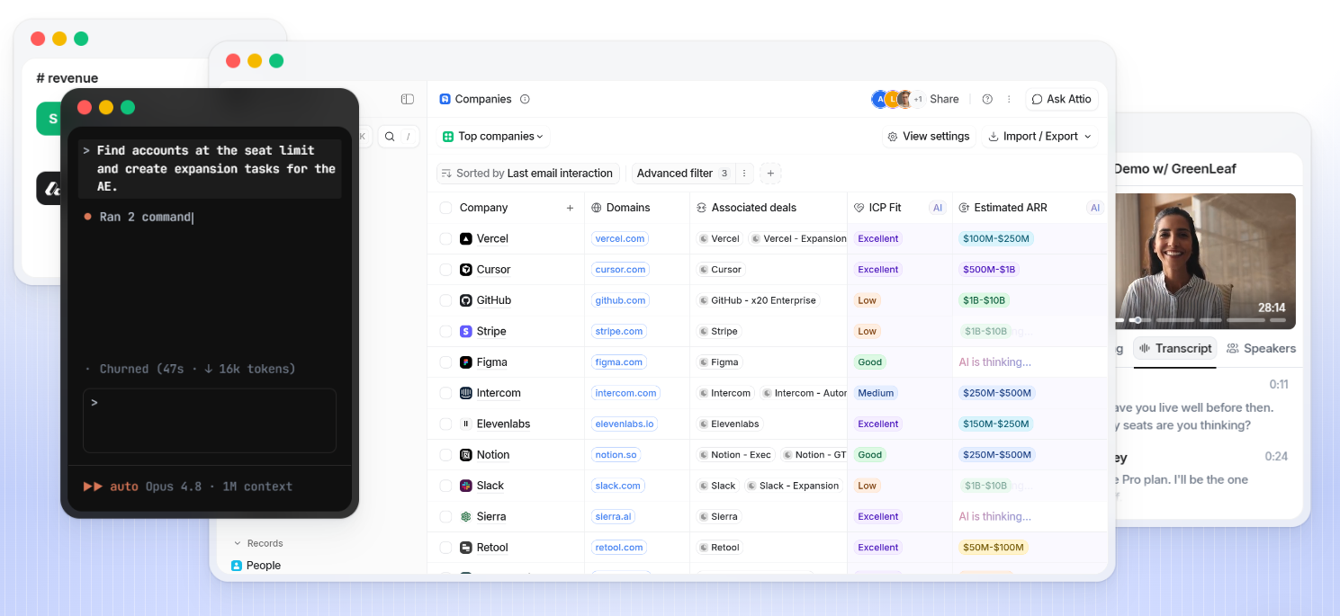Click the $500M-$1B ARR value for Cursor
Screen dimensions: 1340x616
tap(989, 270)
